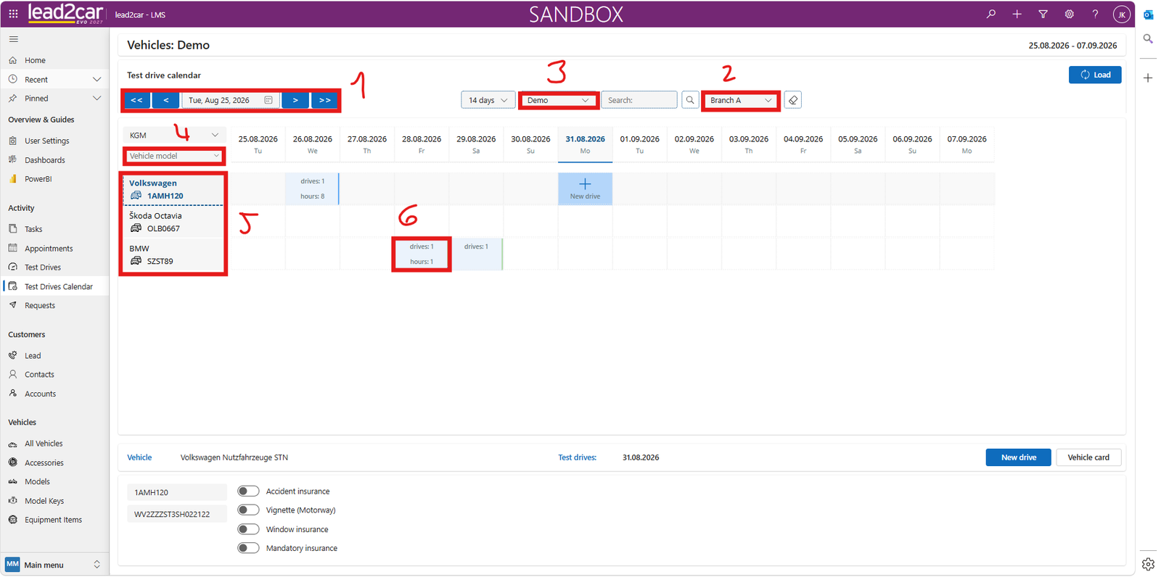The height and width of the screenshot is (577, 1161).
Task: Click the New drive plus cell on 31.08.2026
Action: (x=585, y=188)
